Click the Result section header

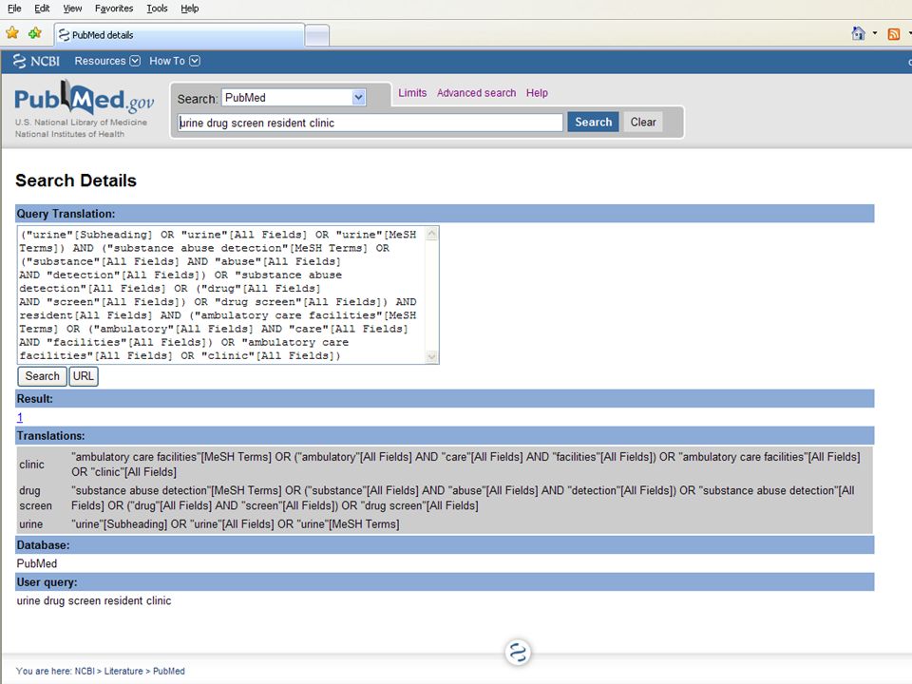[445, 398]
